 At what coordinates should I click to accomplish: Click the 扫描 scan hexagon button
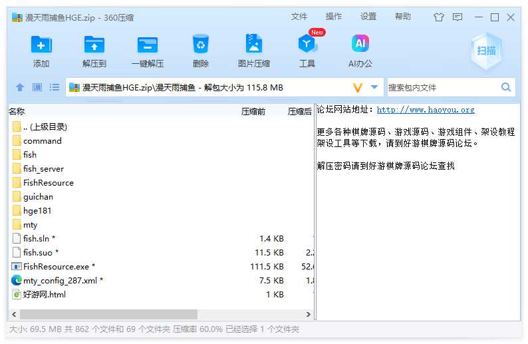click(x=486, y=51)
